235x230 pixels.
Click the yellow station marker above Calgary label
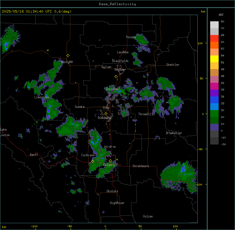[110, 161]
